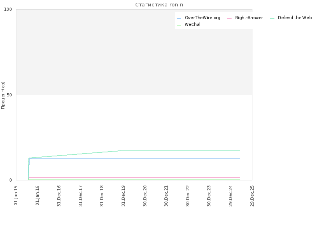Click the 30.Dec.22 date label
Viewport: 320px width, 240px height.
pyautogui.click(x=188, y=196)
